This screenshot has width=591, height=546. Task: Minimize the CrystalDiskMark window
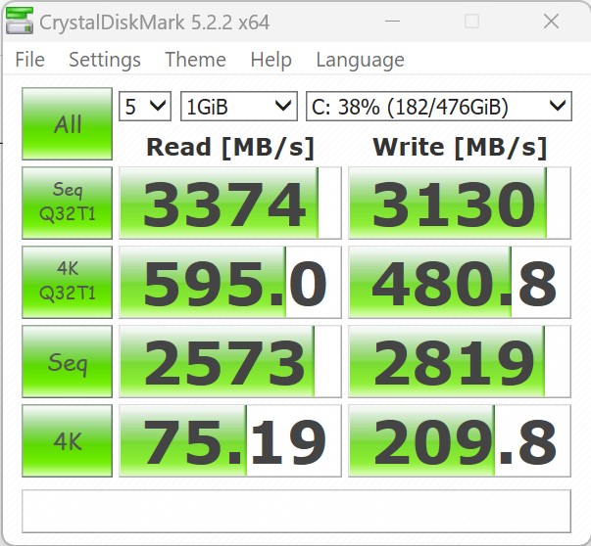(x=392, y=22)
